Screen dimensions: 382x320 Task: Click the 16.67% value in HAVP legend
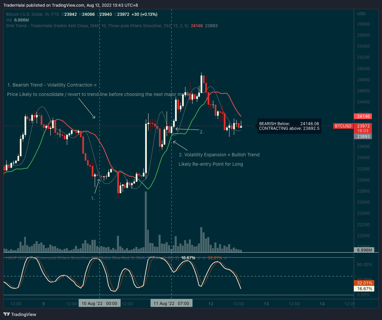pos(188,258)
